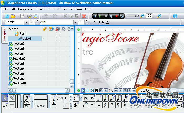Pick the quarter note duration
Image resolution: width=184 pixels, height=113 pixels.
[105, 98]
